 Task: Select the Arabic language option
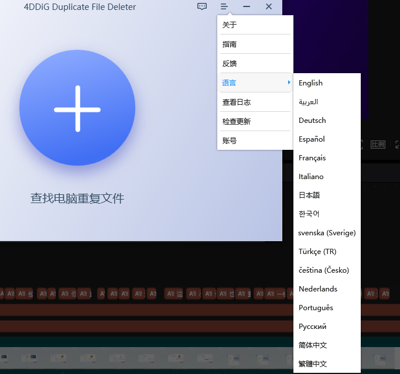pos(327,102)
